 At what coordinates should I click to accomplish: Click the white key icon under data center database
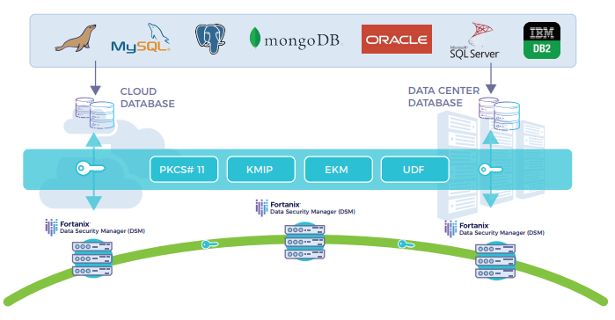(491, 170)
